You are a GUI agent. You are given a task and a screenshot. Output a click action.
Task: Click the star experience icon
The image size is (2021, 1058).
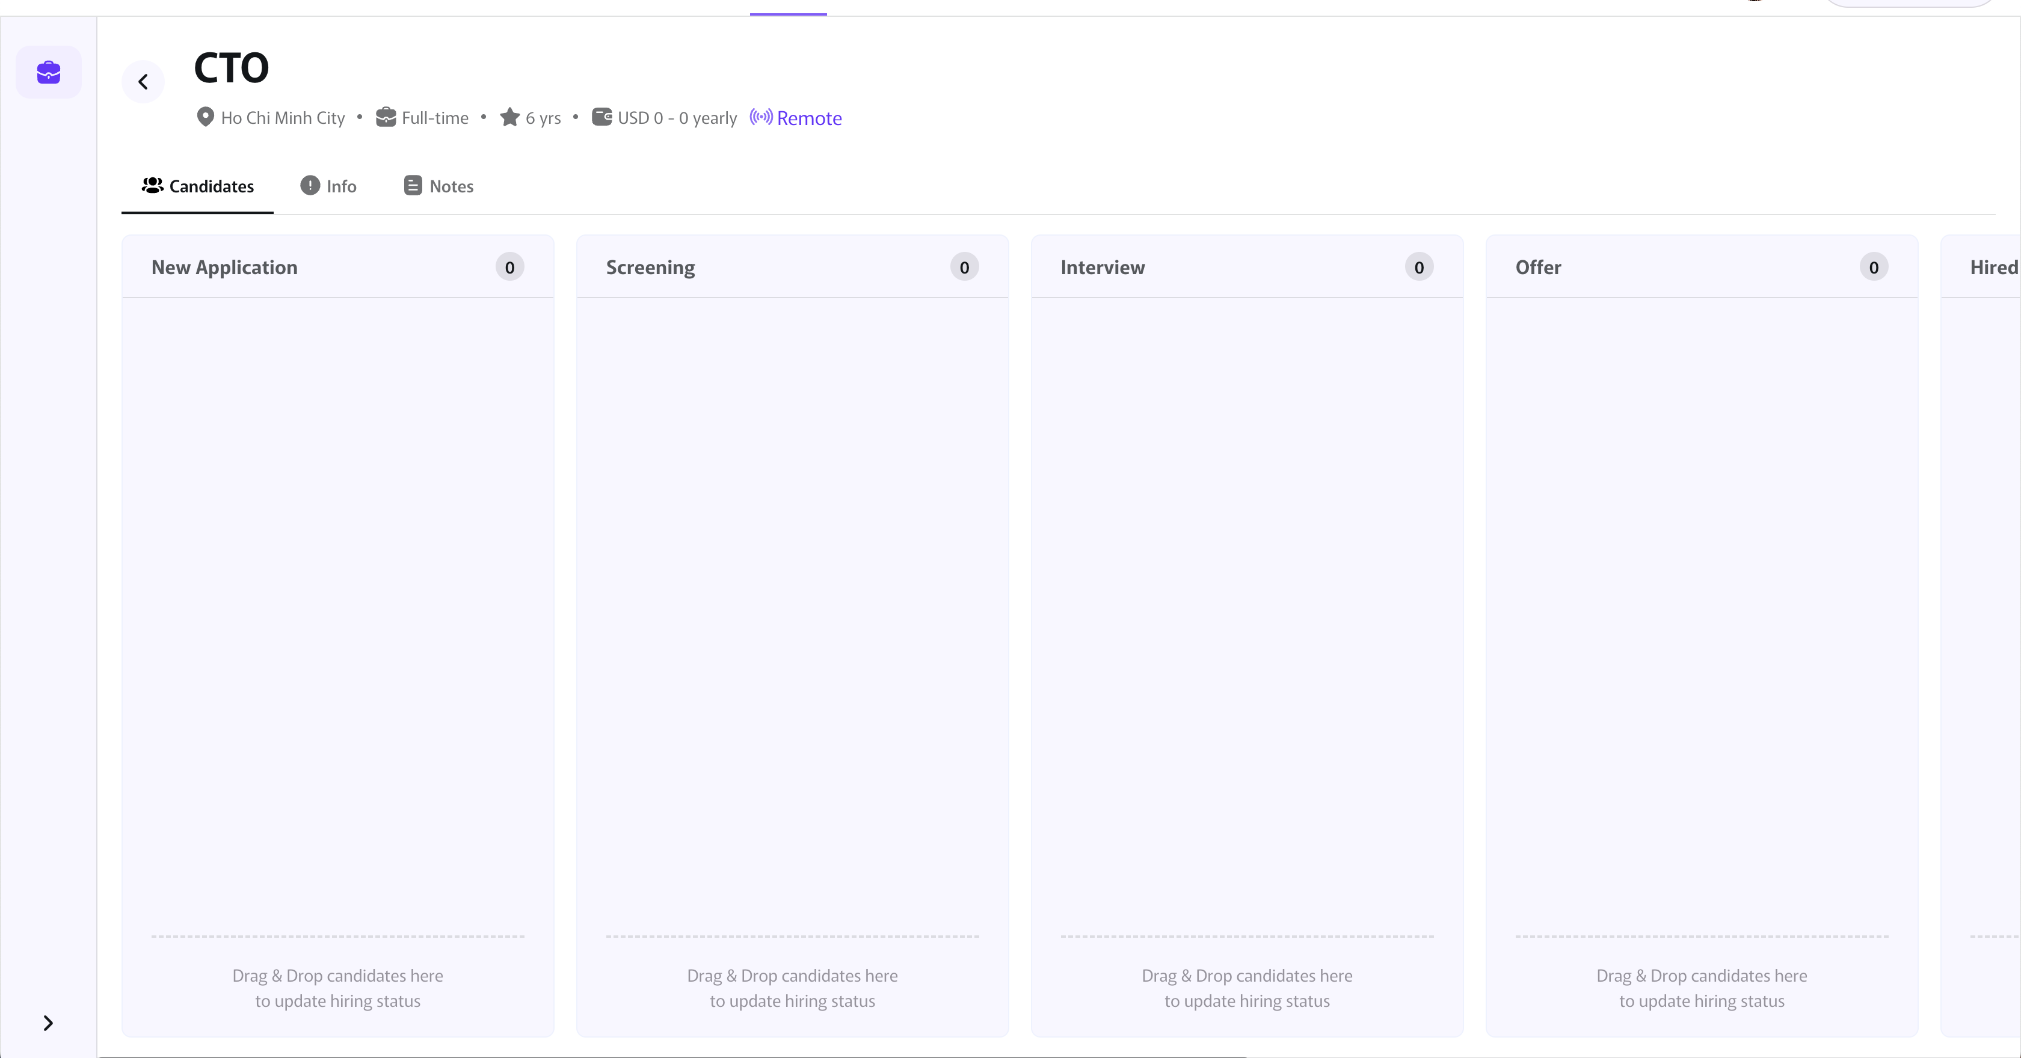pyautogui.click(x=510, y=117)
